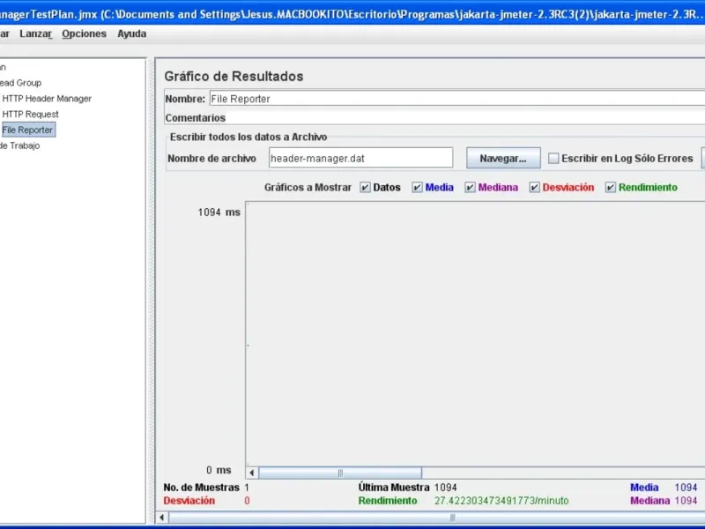The width and height of the screenshot is (705, 529).
Task: Click the No. de Muestras label
Action: tap(202, 488)
